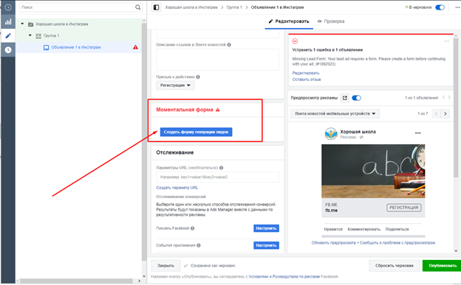Open ad preview in new window icon
461x285 pixels.
click(x=345, y=98)
